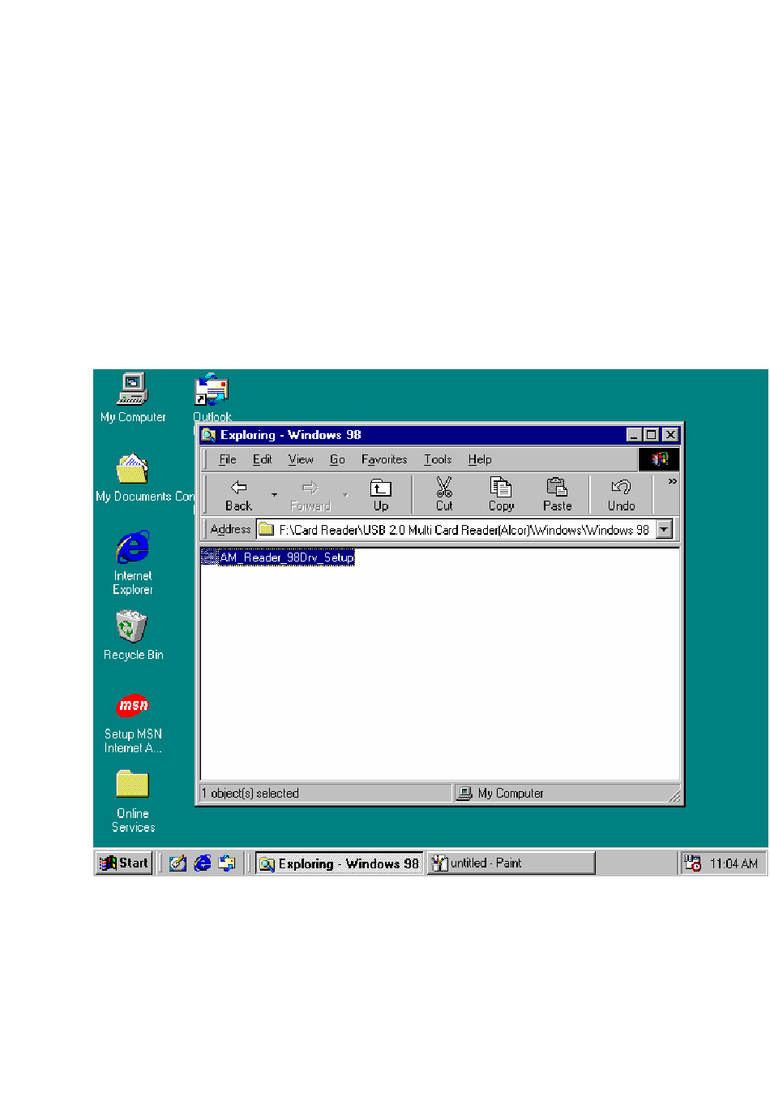Open the Help menu

point(480,459)
